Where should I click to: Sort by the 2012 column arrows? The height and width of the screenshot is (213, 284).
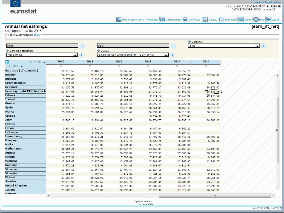tap(119, 66)
